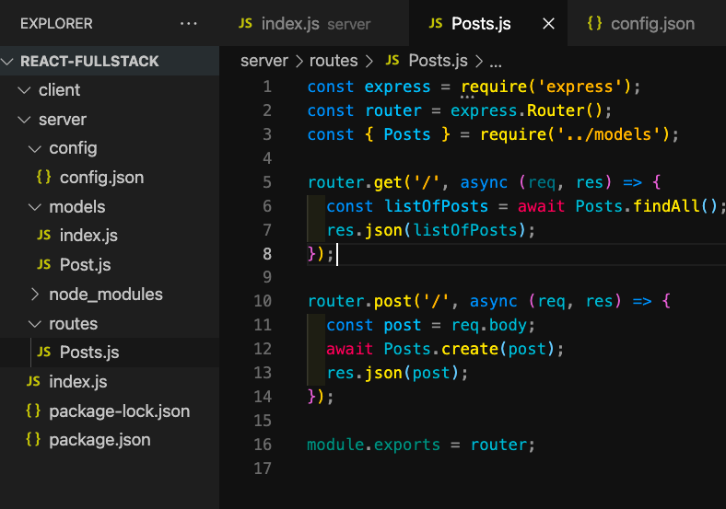This screenshot has height=509, width=726.
Task: Click 'server' in the breadcrumb path
Action: pyautogui.click(x=263, y=61)
